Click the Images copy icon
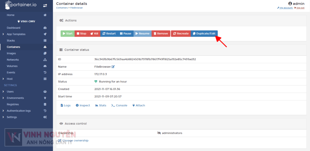Image resolution: width=310 pixels, height=151 pixels. (45, 53)
